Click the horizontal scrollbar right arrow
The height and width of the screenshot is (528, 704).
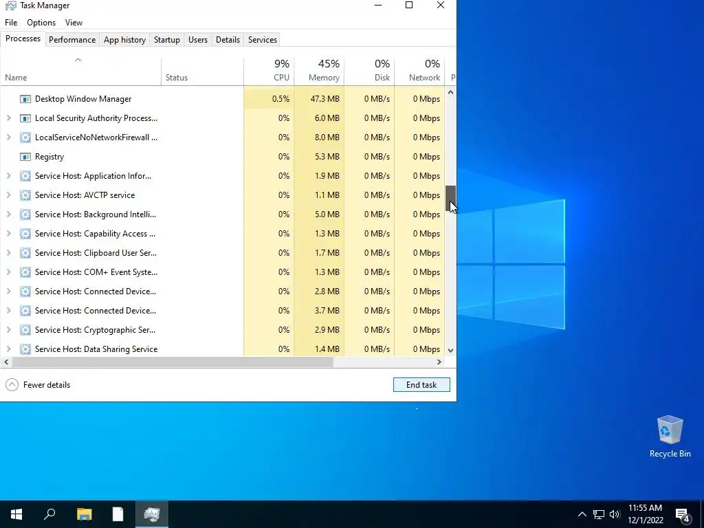point(439,362)
